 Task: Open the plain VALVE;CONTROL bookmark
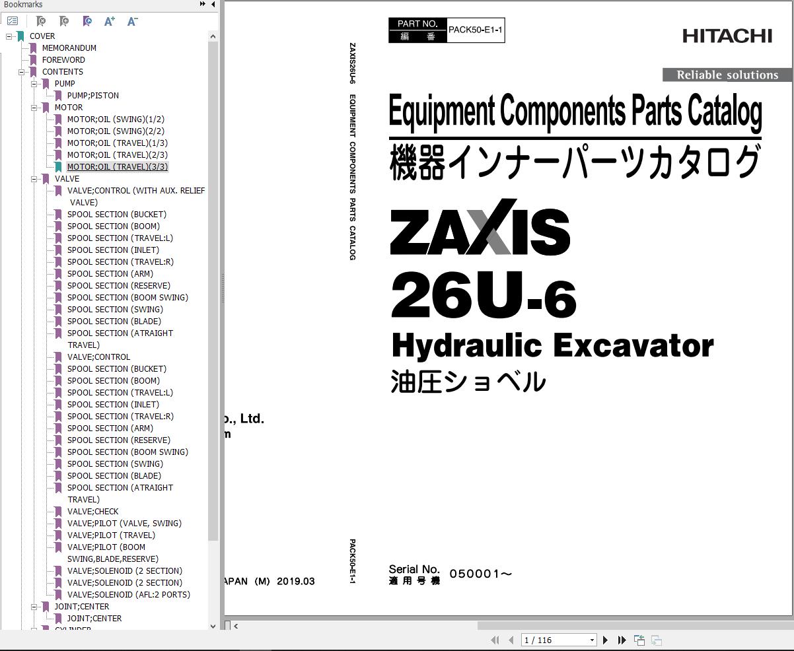(x=99, y=357)
